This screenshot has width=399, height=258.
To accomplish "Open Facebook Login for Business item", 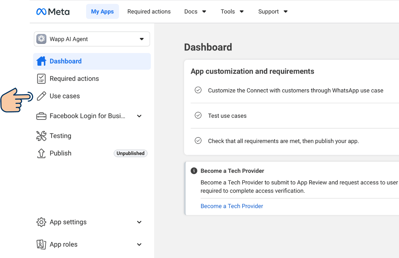I will click(x=87, y=116).
